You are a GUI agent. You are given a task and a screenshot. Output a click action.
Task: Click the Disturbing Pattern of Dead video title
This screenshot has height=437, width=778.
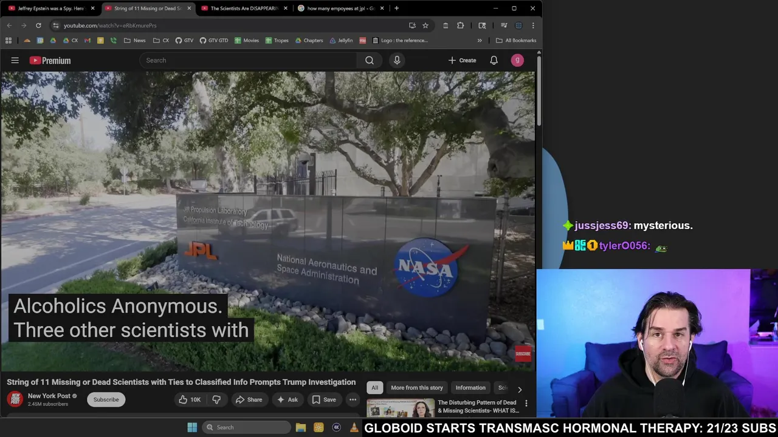478,406
